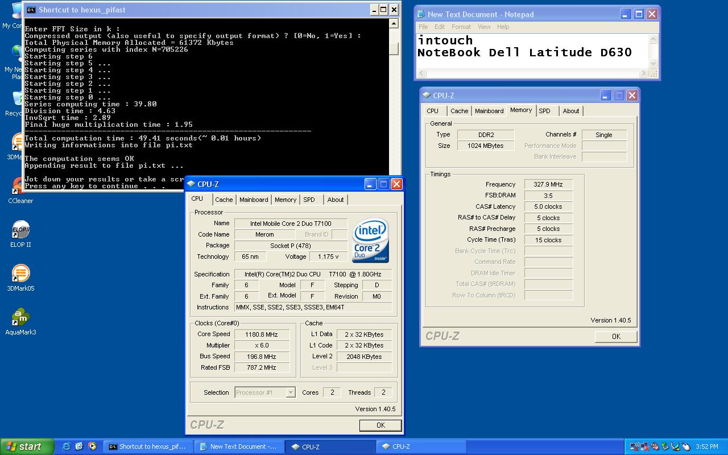728x455 pixels.
Task: Open the Start menu
Action: coord(27,446)
